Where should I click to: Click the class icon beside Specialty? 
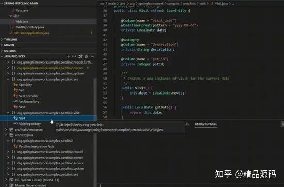(x=16, y=85)
